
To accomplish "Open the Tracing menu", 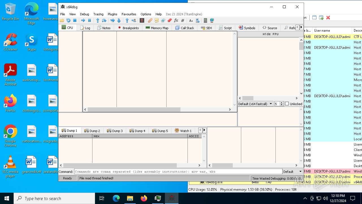I will click(x=98, y=14).
